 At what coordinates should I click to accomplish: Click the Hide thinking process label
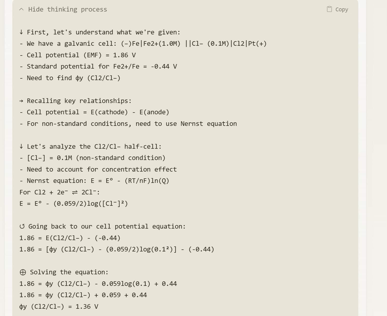[68, 10]
